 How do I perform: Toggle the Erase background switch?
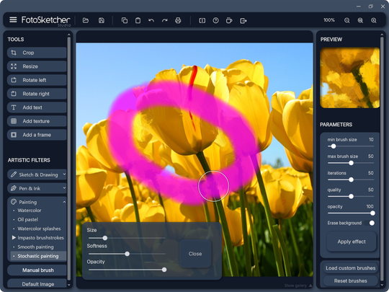click(x=369, y=223)
